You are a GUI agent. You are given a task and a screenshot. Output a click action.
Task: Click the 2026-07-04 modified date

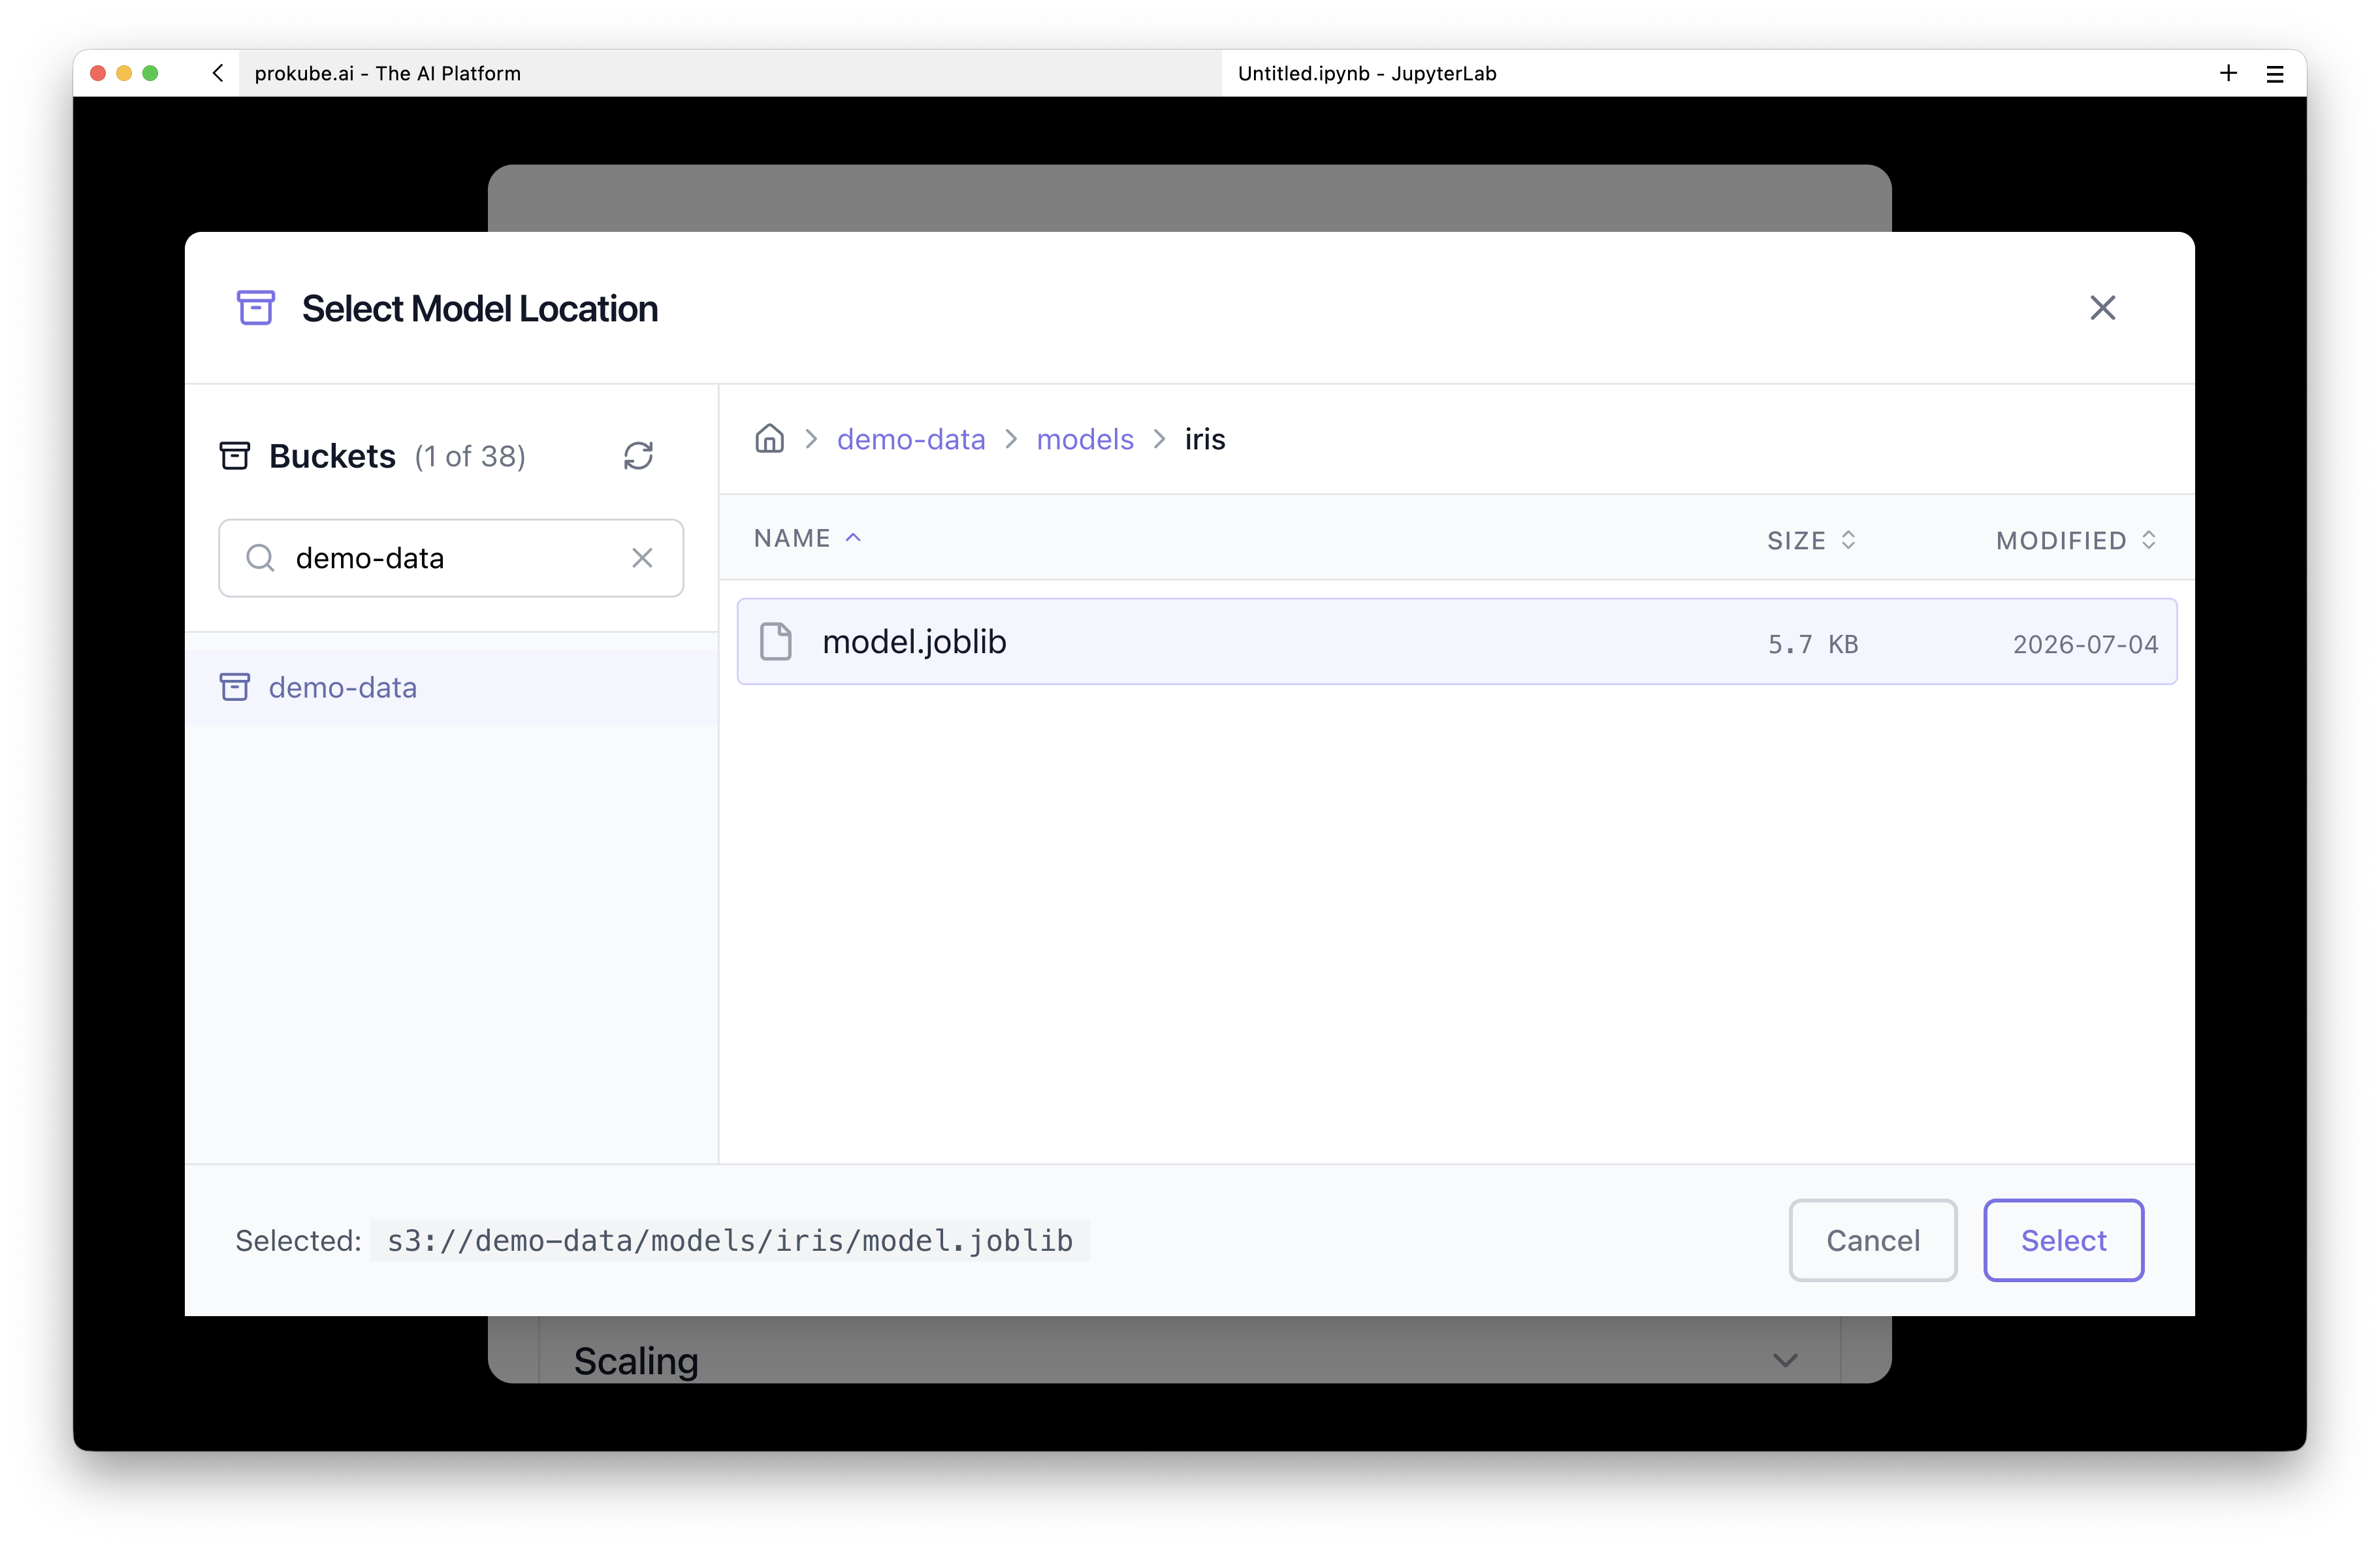coord(2085,644)
